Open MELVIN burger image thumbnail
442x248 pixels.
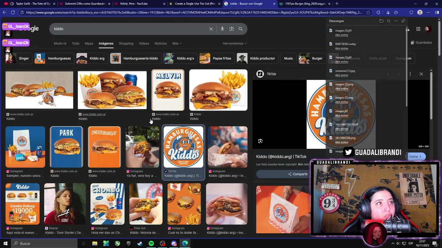point(168,90)
